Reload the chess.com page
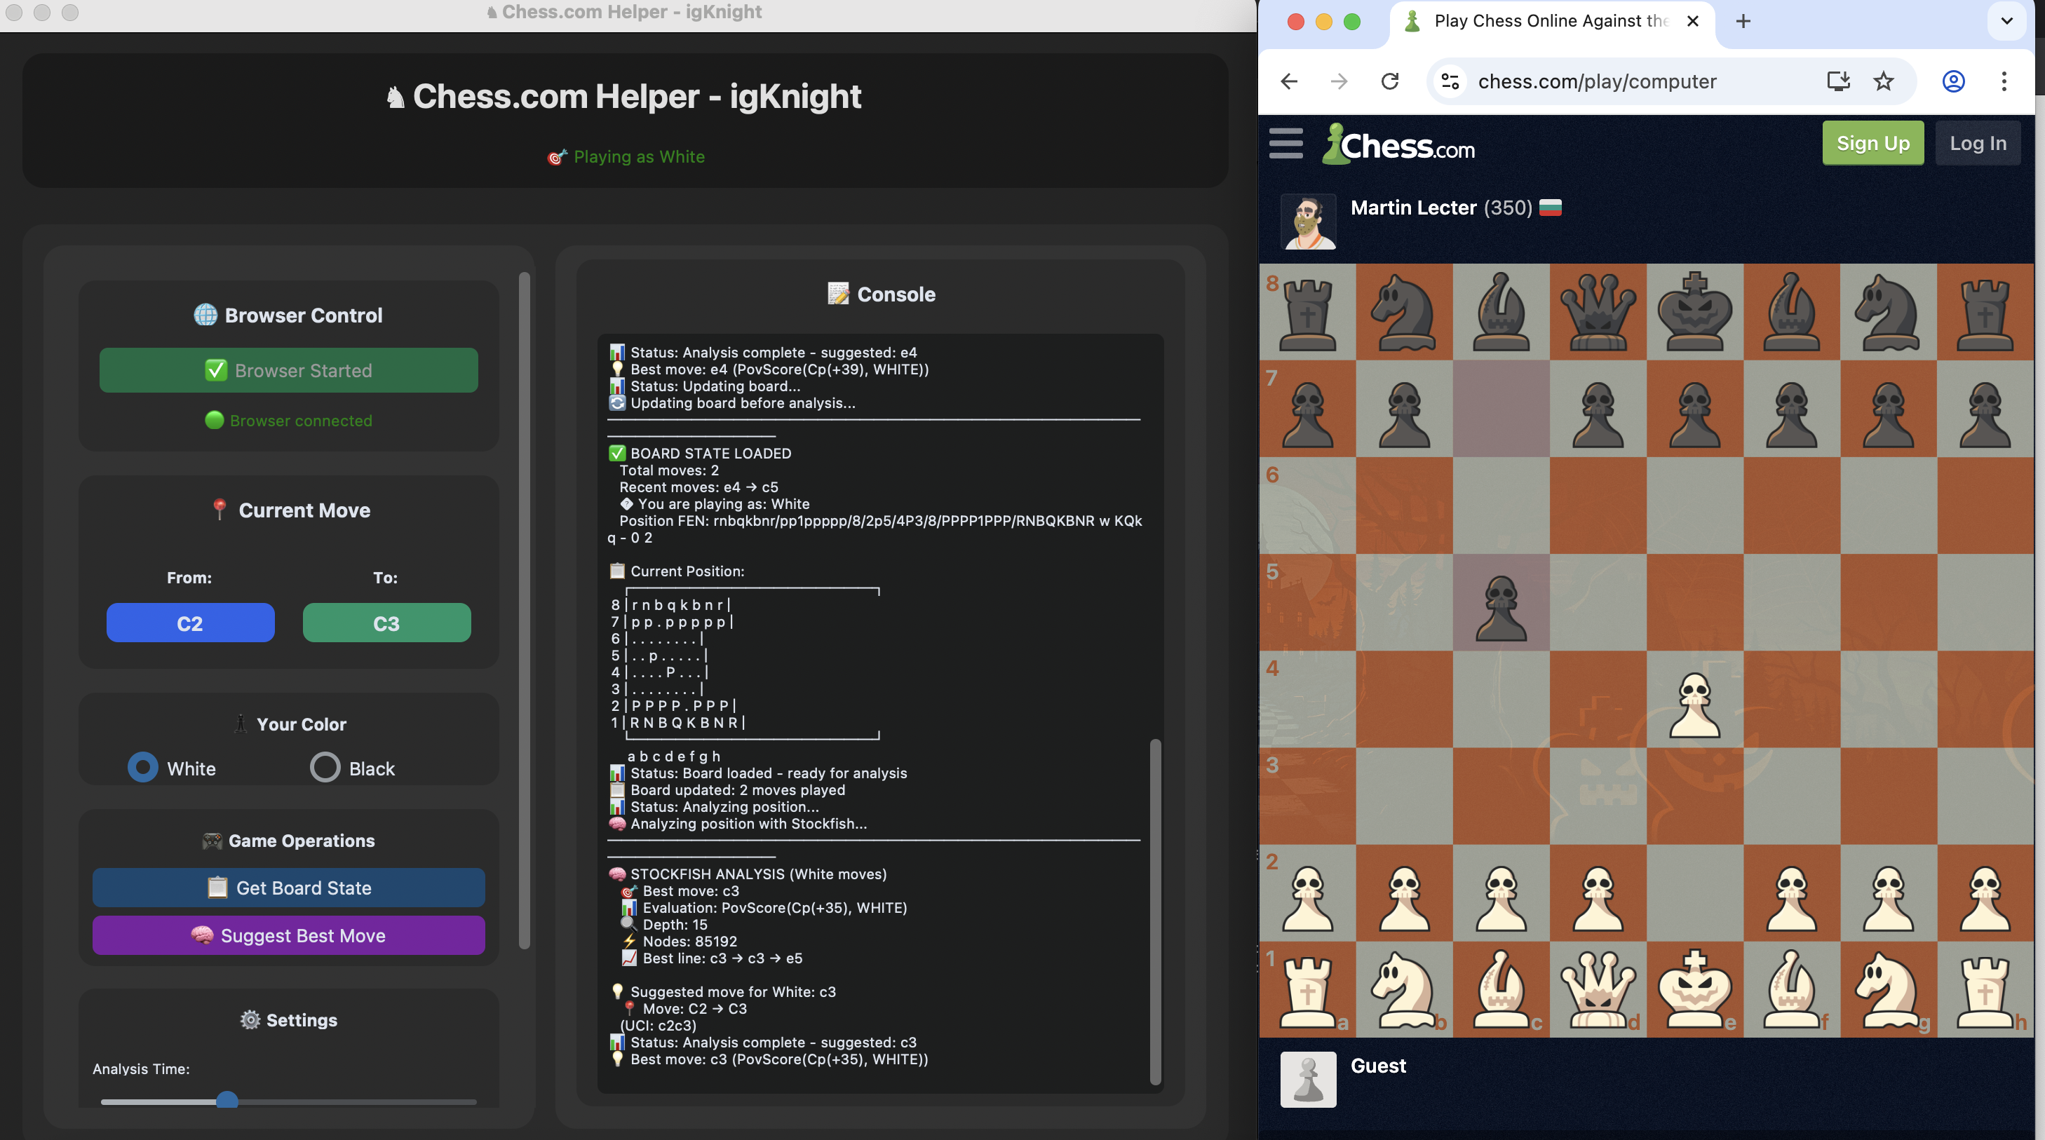Image resolution: width=2045 pixels, height=1140 pixels. point(1389,81)
